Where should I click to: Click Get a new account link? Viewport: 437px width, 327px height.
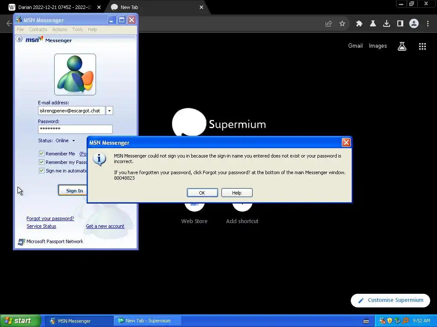pyautogui.click(x=105, y=227)
